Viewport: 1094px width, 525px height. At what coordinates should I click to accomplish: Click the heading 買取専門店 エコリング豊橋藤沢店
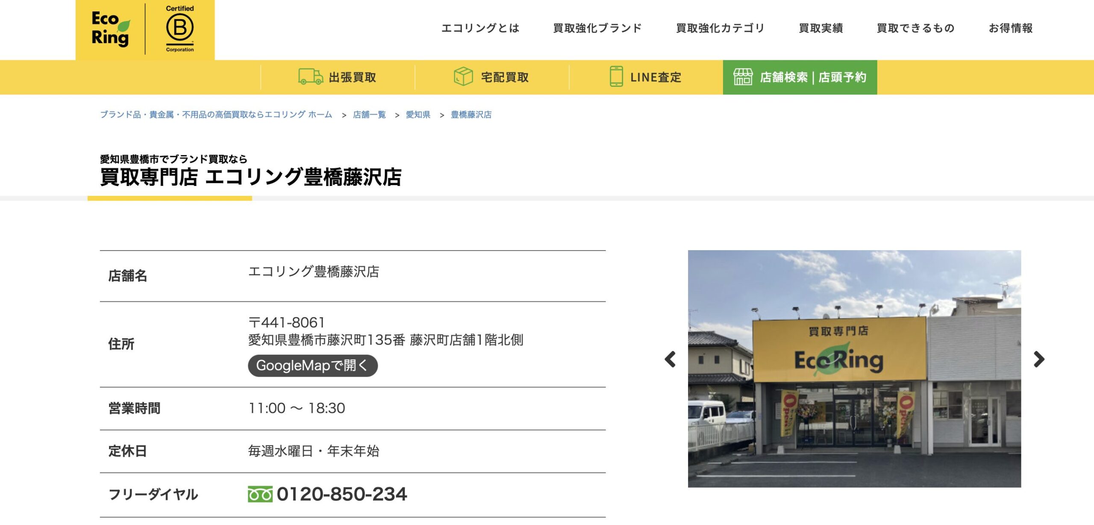click(x=251, y=177)
